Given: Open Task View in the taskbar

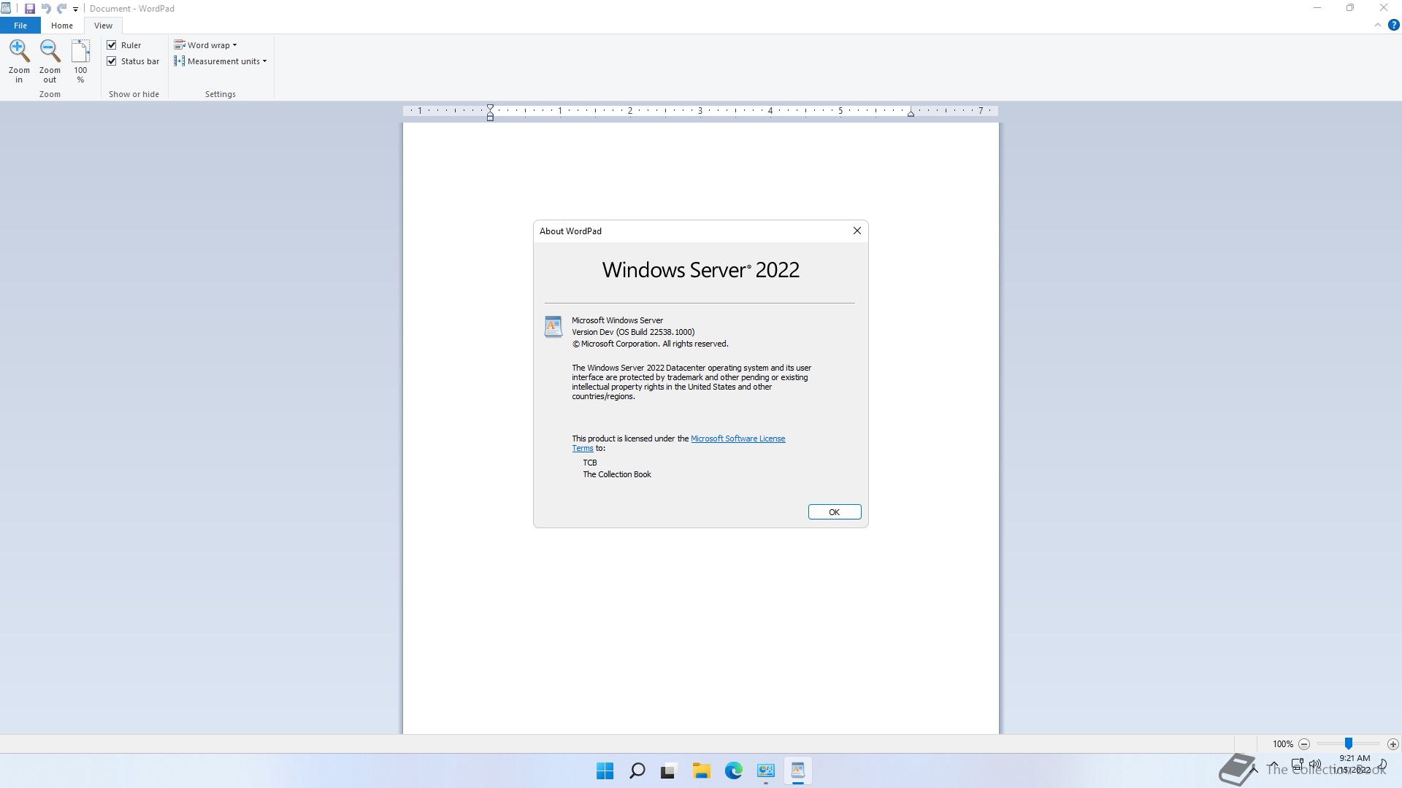Looking at the screenshot, I should (x=670, y=770).
